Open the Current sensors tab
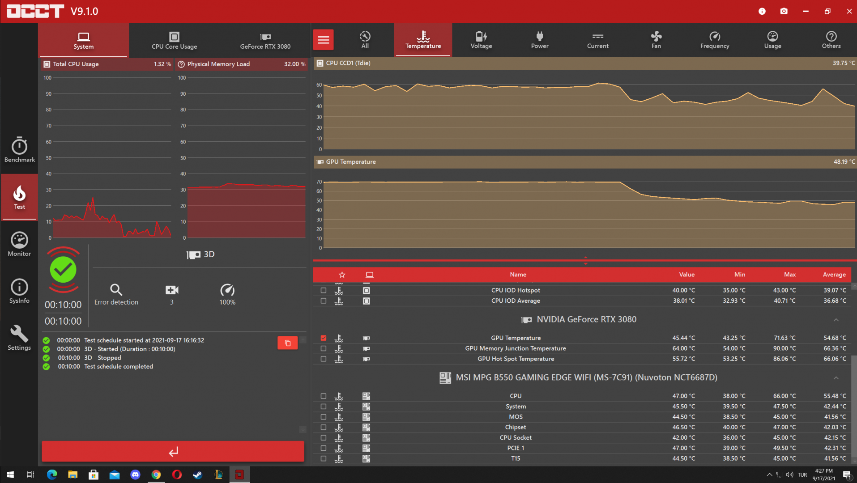Image resolution: width=857 pixels, height=483 pixels. (x=598, y=40)
